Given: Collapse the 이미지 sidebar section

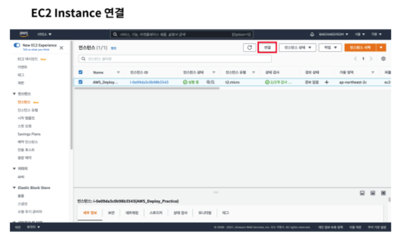Looking at the screenshot, I should (15, 169).
